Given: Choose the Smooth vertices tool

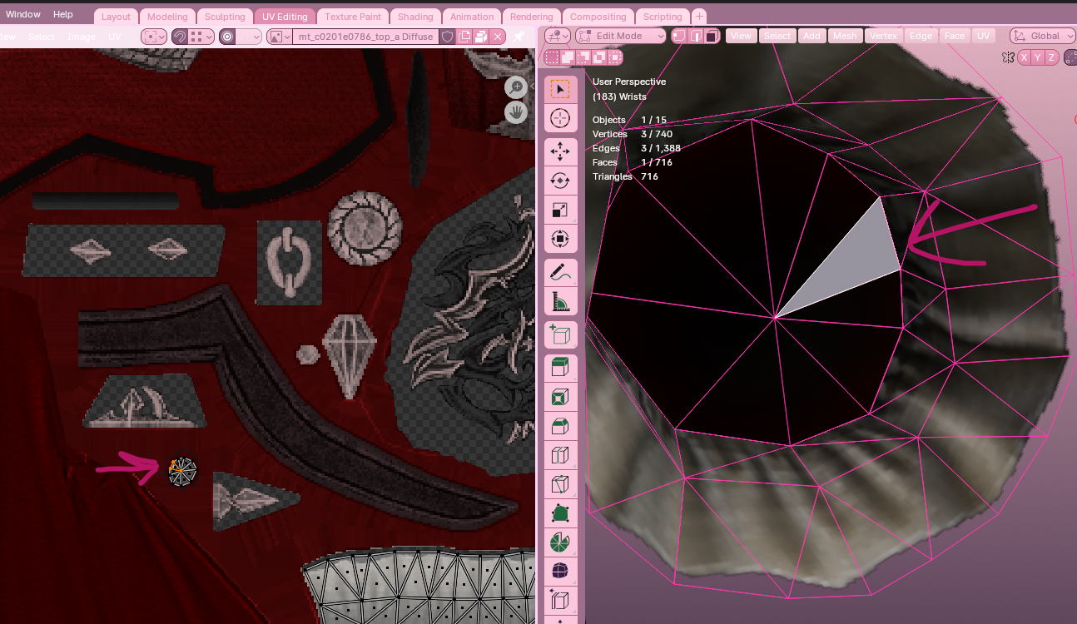Looking at the screenshot, I should (x=560, y=572).
